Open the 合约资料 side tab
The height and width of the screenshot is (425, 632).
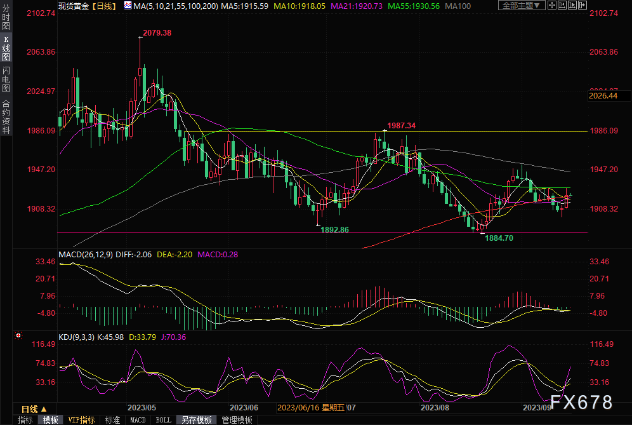(6, 116)
